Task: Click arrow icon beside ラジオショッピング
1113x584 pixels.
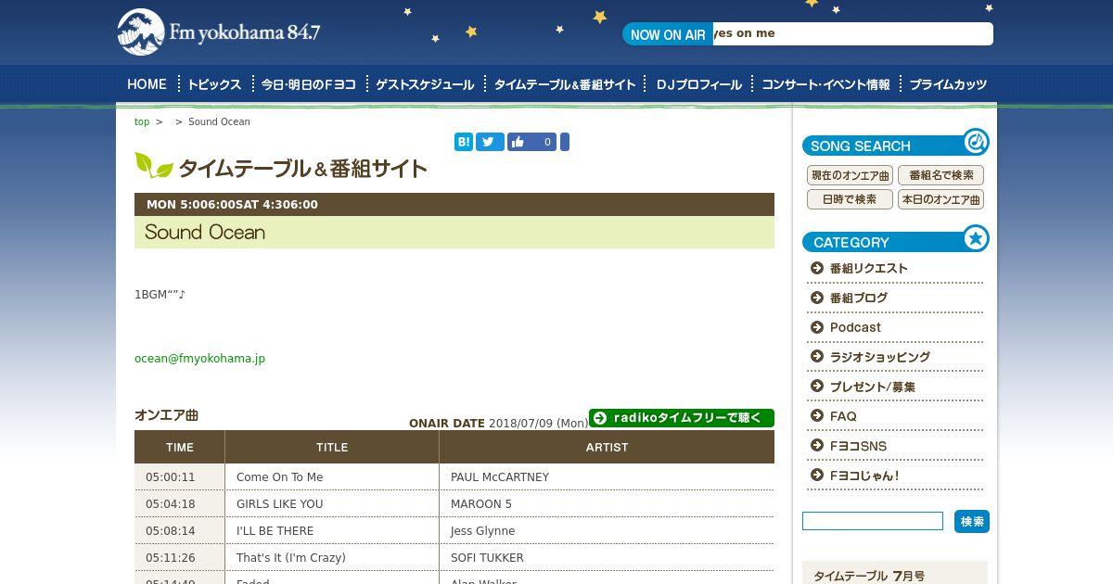Action: 817,357
